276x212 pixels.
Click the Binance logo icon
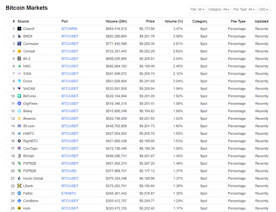pyautogui.click(x=19, y=118)
